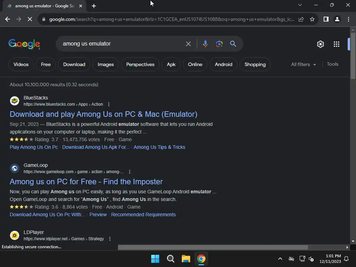
Task: Click the magnifier search button
Action: tap(233, 44)
